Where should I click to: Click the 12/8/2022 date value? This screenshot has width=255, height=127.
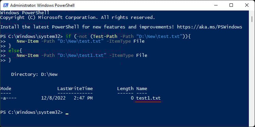(53, 98)
